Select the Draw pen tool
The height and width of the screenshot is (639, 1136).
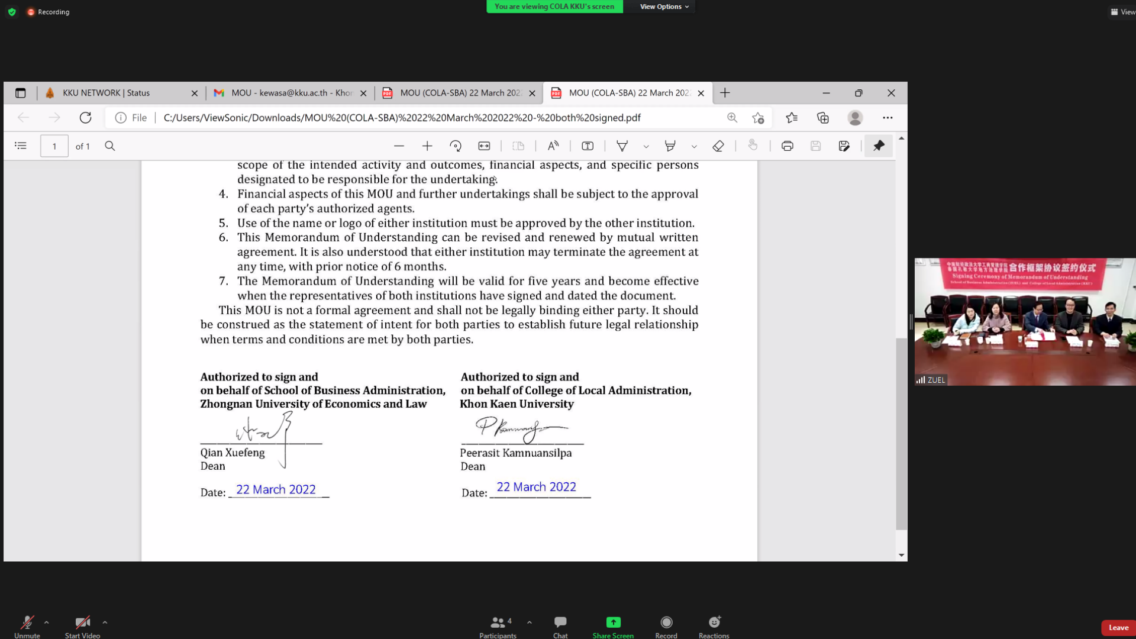[x=622, y=146]
